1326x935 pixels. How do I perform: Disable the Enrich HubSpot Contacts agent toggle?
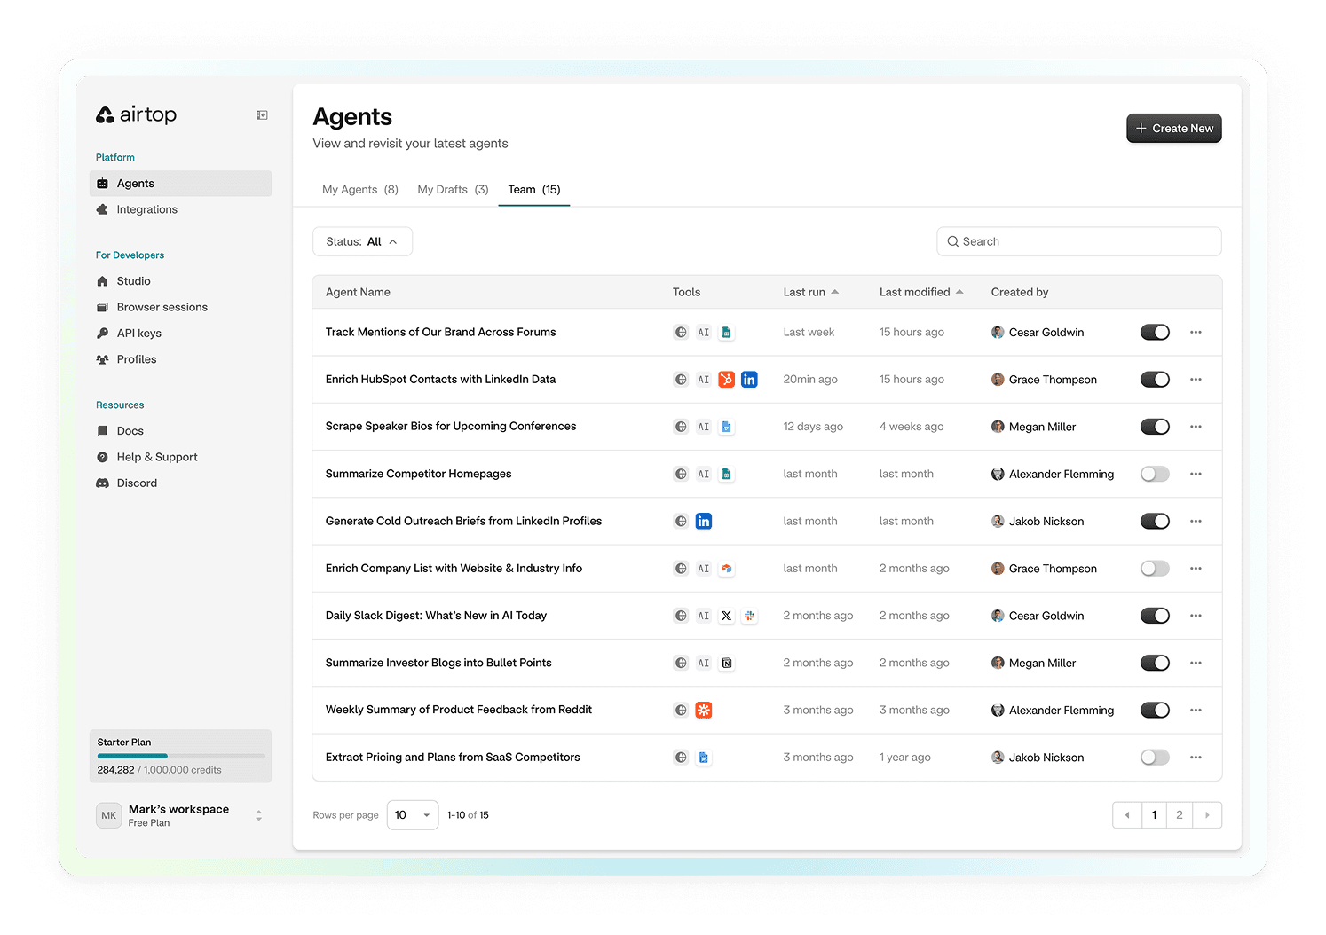click(x=1155, y=379)
